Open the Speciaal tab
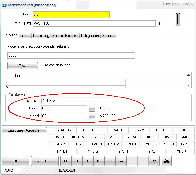 click(x=109, y=36)
